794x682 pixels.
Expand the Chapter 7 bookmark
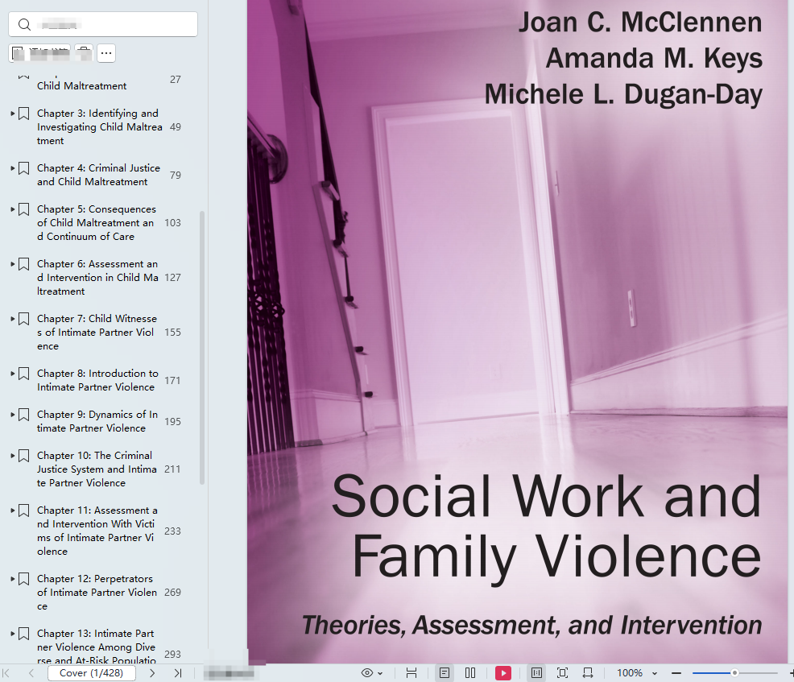(13, 319)
